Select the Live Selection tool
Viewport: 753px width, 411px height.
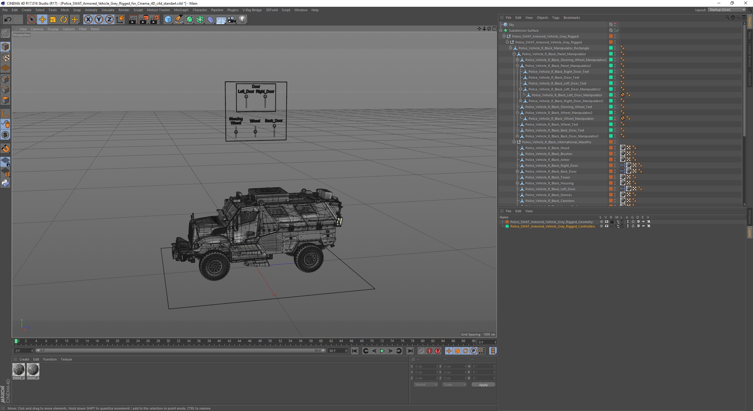click(x=31, y=20)
